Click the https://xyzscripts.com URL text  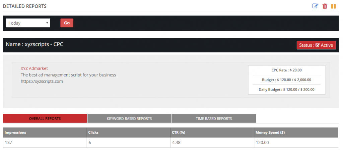coord(42,82)
